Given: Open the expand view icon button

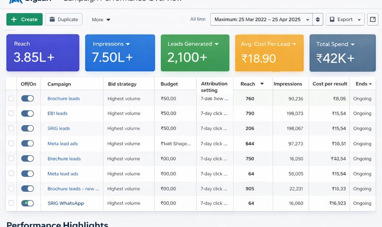Looking at the screenshot, I should 373,19.
